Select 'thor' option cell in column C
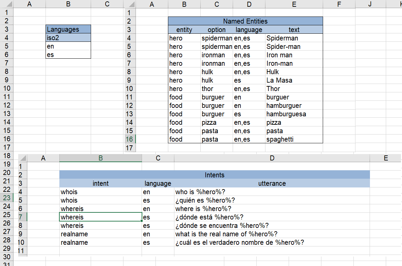Viewport: 402px width, 266px height. (217, 89)
